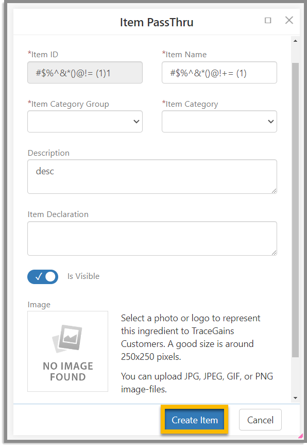Image resolution: width=307 pixels, height=447 pixels.
Task: Click the Description resize handle corner
Action: click(274, 191)
